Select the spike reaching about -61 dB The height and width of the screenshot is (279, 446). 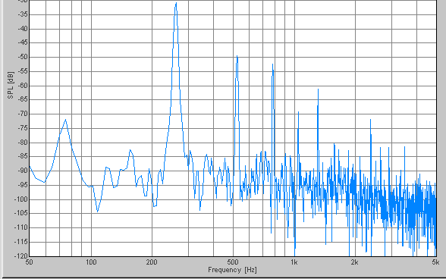point(318,90)
